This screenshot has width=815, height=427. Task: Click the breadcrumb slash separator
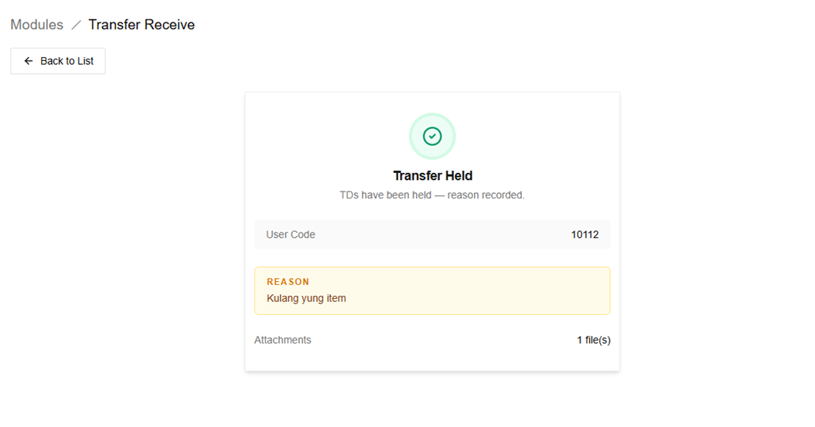click(x=76, y=25)
